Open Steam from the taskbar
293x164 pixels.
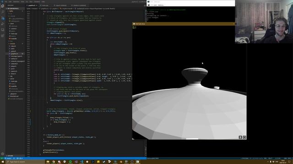104,162
